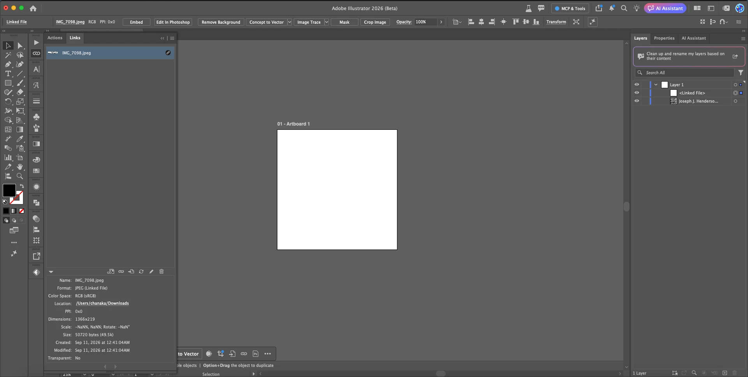Select the Zoom tool in toolbar
Image resolution: width=748 pixels, height=377 pixels.
coord(20,176)
